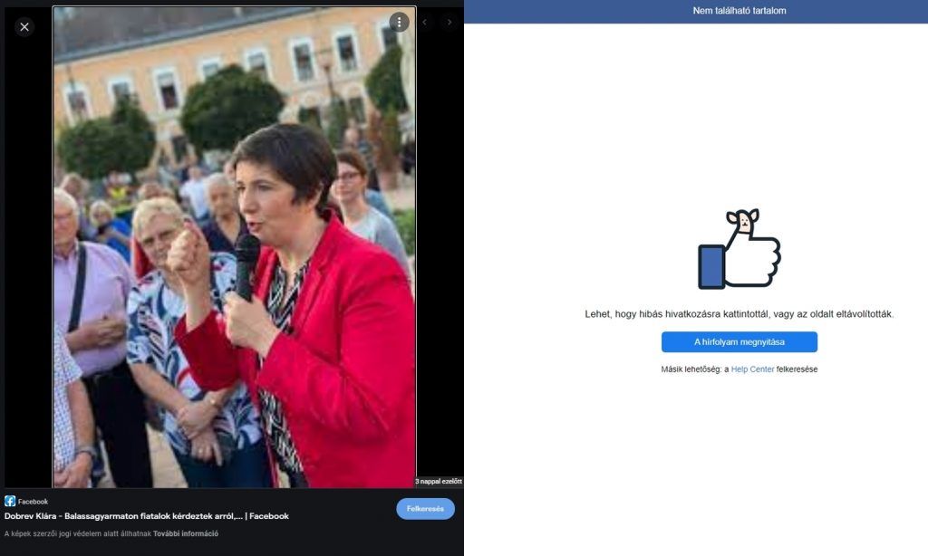Click the Lehet, hogy hibás hivatkozásra error message
Viewport: 928px width, 556px height.
tap(739, 314)
